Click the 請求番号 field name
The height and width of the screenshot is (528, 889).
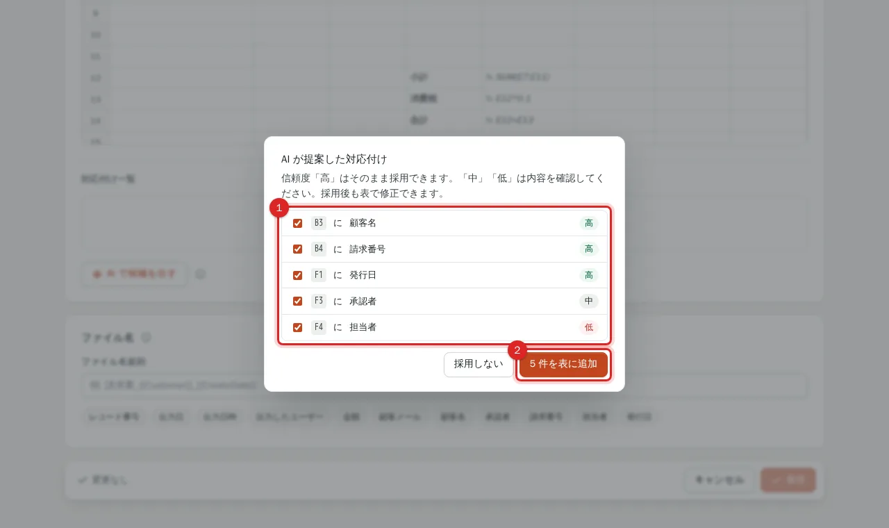[367, 249]
